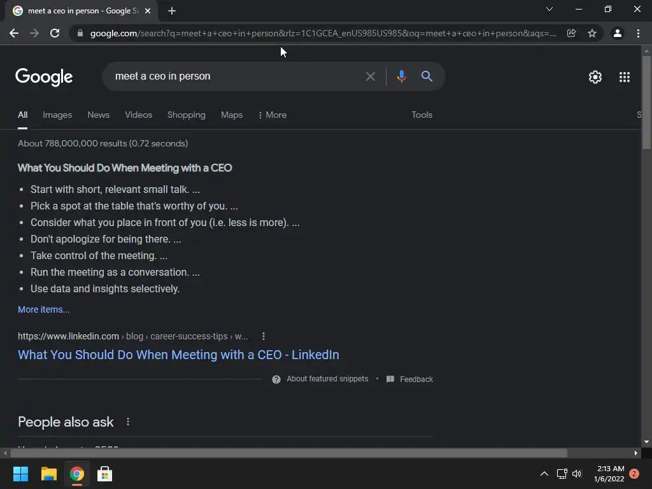Open the network status tray icon
Screen dimensions: 652x489
click(562, 474)
